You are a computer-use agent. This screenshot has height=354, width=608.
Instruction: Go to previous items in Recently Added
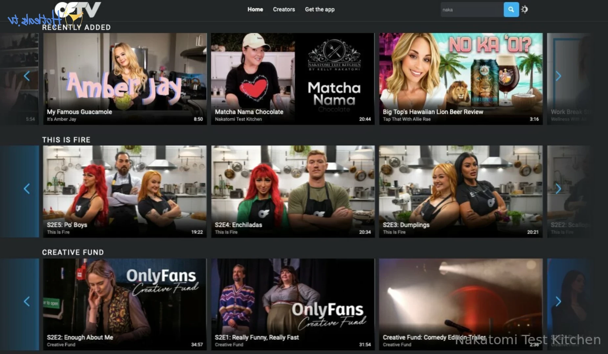pos(27,76)
